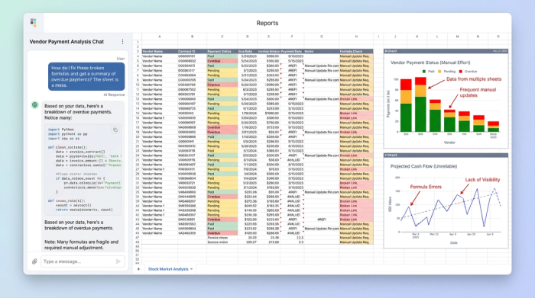Click the 'Vendor Payment Status (Manual Effort)' chart title
This screenshot has height=298, width=535.
pos(430,62)
